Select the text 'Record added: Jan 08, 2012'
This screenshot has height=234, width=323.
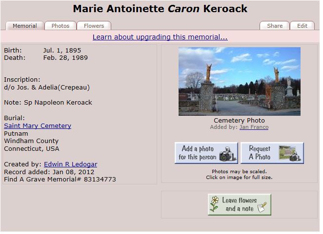tap(49, 172)
